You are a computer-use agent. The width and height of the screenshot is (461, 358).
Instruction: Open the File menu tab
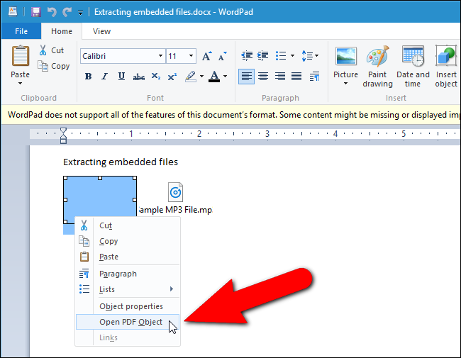point(21,31)
